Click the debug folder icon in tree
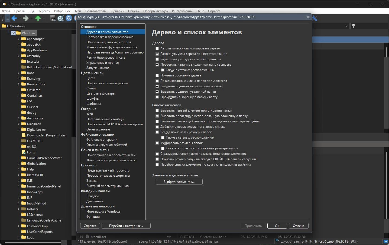The width and height of the screenshot is (389, 245). point(24,112)
